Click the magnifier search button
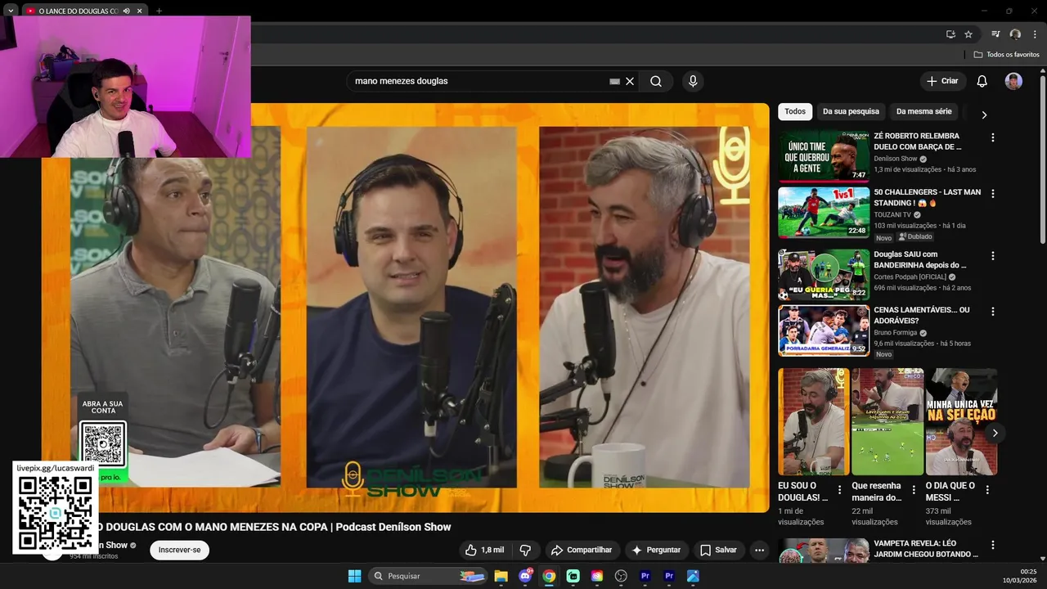Image resolution: width=1047 pixels, height=589 pixels. click(656, 81)
